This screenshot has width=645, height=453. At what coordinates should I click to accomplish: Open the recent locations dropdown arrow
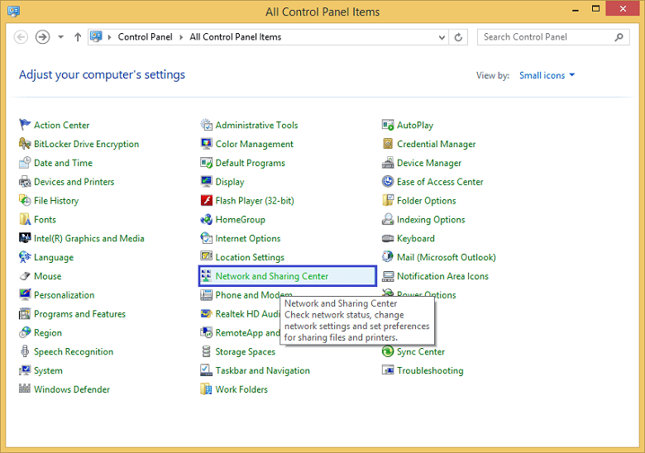[x=61, y=37]
